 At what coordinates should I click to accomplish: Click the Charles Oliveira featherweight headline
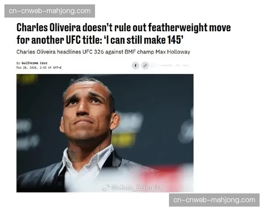point(124,33)
